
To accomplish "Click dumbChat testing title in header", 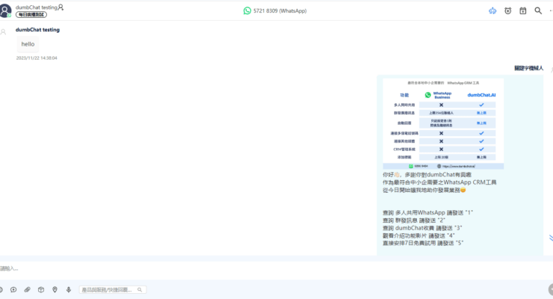I will [x=37, y=7].
